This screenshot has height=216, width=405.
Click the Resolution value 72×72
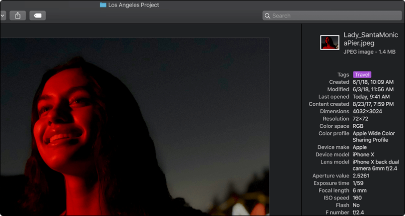coord(360,119)
